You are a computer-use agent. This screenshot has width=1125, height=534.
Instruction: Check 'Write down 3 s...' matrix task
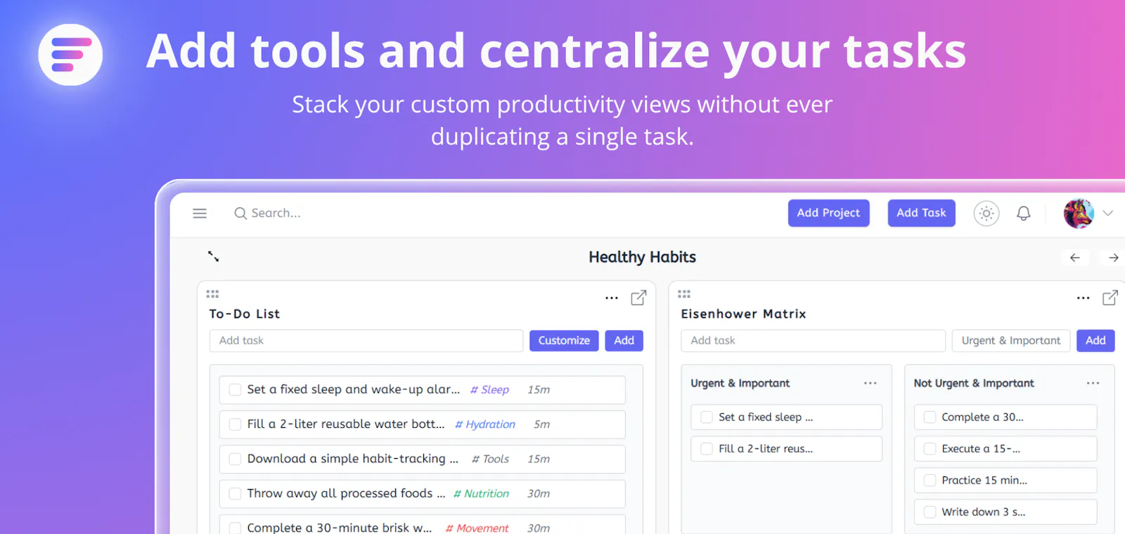point(930,512)
